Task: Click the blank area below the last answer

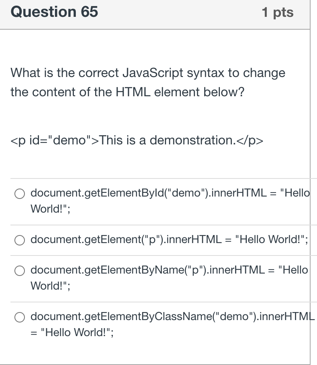Action: (x=161, y=352)
